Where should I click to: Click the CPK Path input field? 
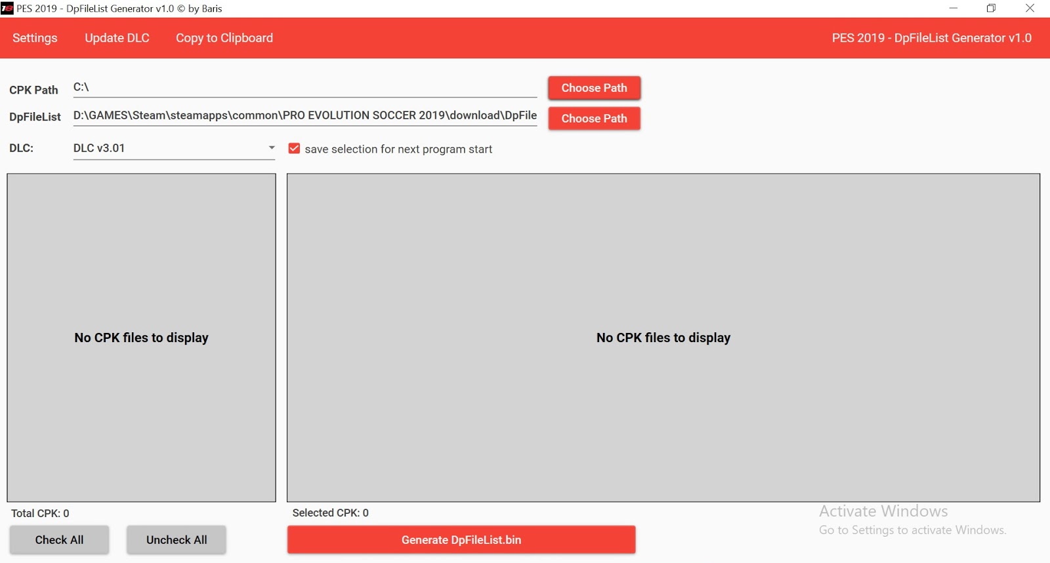click(x=305, y=87)
